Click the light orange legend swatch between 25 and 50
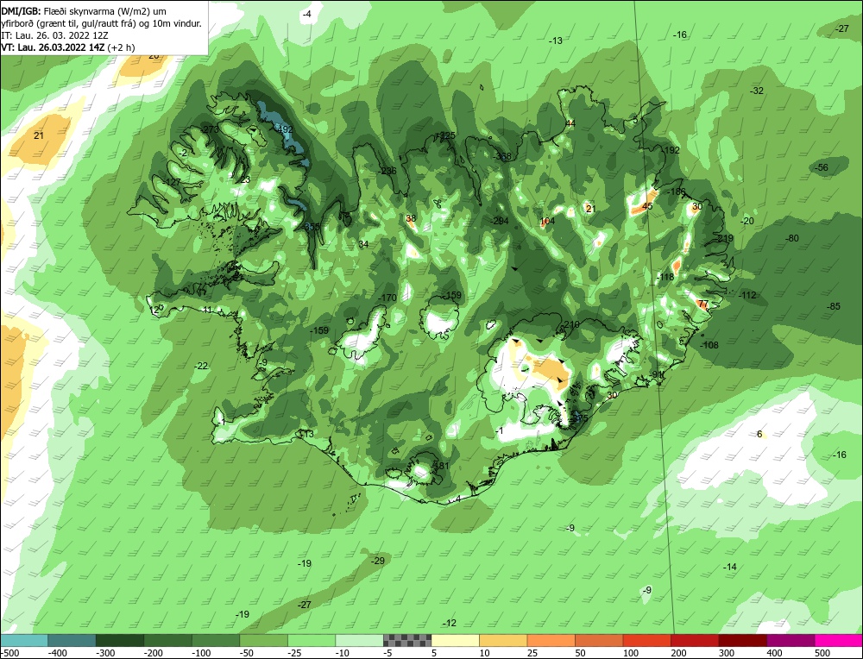Screen dimensions: 863x659 551,641
